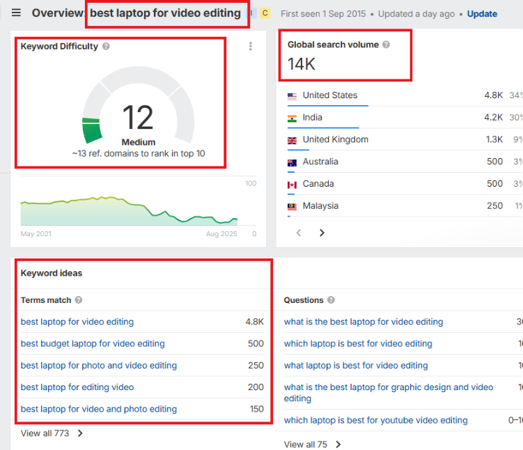This screenshot has width=523, height=450.
Task: Click the 4.2K India volume value
Action: tap(493, 118)
